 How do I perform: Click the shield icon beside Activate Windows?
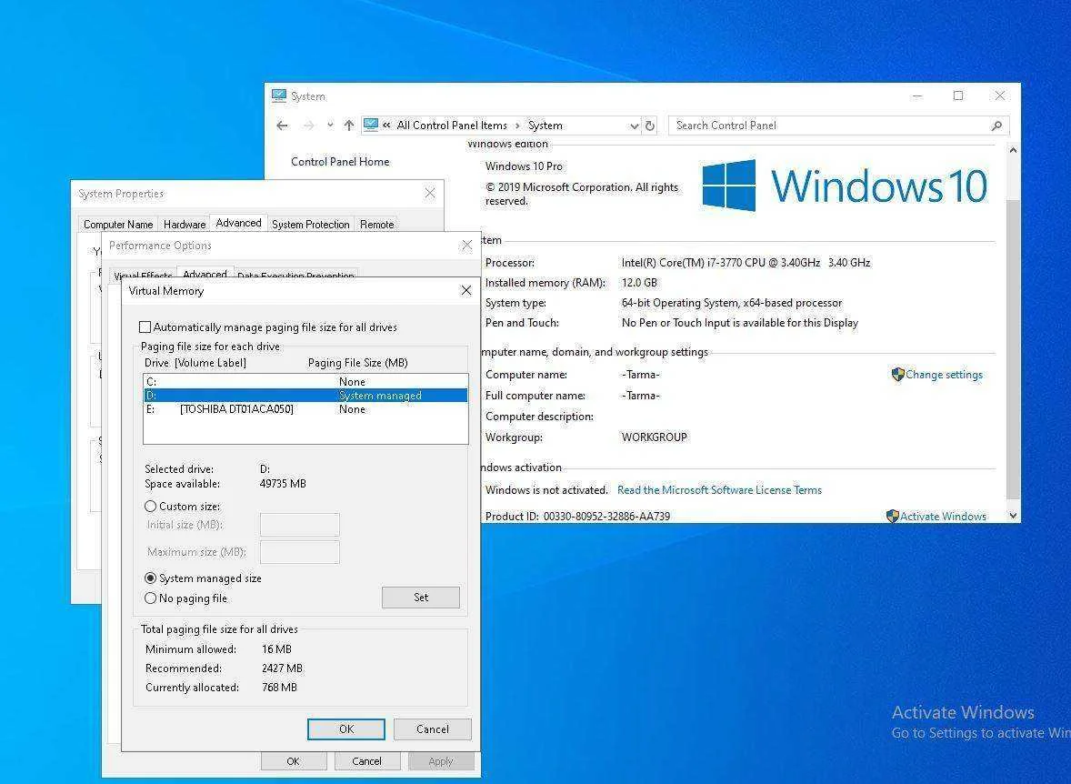point(892,516)
